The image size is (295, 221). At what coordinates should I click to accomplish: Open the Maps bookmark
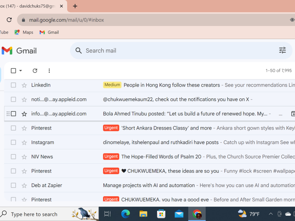24,32
